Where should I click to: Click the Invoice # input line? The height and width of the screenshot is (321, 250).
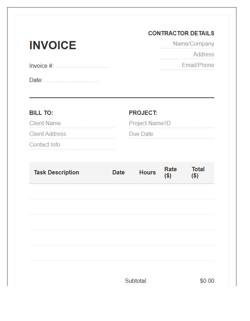(82, 66)
